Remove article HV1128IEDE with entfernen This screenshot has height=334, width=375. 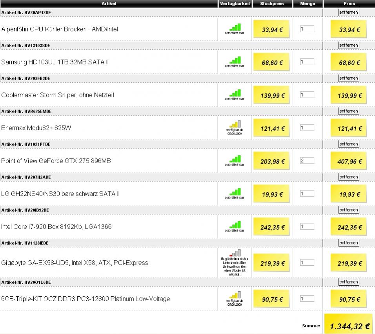pos(349,243)
